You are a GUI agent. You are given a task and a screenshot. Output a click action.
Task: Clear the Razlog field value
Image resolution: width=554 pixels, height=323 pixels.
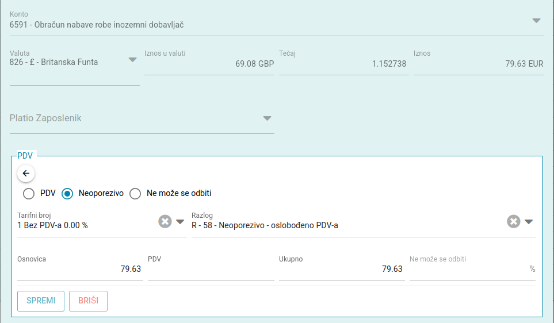[514, 221]
